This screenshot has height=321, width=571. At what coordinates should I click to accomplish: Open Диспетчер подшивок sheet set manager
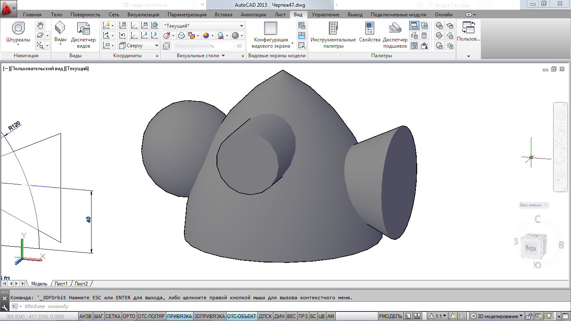click(x=395, y=34)
